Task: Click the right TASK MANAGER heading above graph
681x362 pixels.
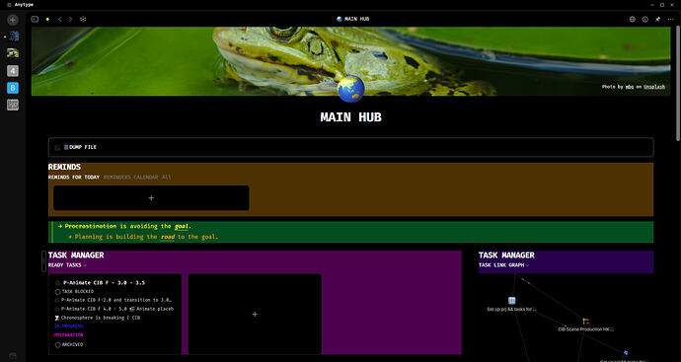Action: coord(506,255)
